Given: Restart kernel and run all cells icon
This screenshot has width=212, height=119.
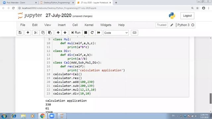Looking at the screenshot, I should (99, 33).
